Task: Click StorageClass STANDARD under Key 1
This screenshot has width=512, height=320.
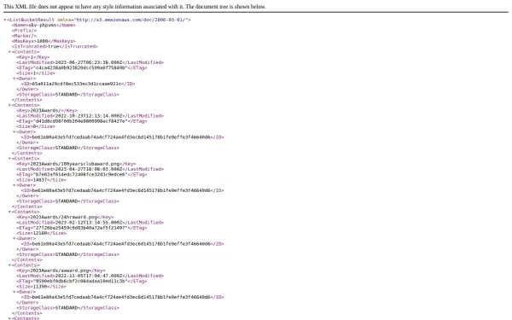Action: click(x=67, y=95)
